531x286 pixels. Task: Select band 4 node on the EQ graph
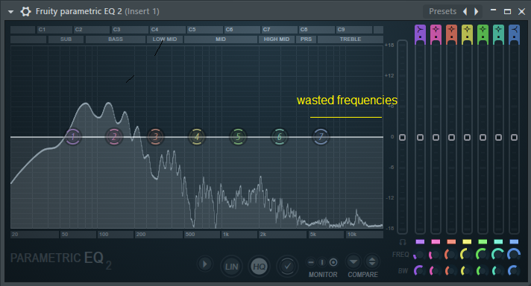[197, 136]
